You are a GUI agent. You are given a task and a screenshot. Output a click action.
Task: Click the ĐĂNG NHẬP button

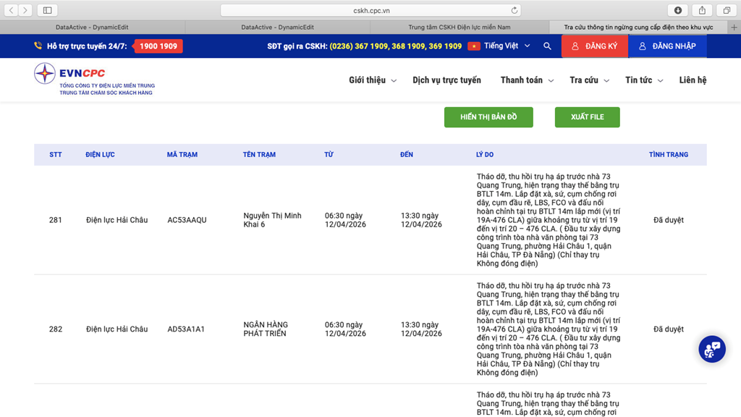(667, 46)
